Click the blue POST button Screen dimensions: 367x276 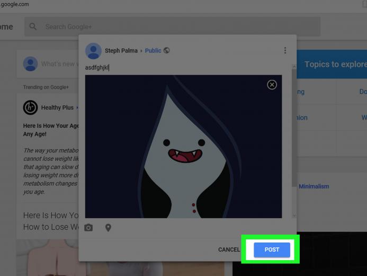tap(272, 249)
